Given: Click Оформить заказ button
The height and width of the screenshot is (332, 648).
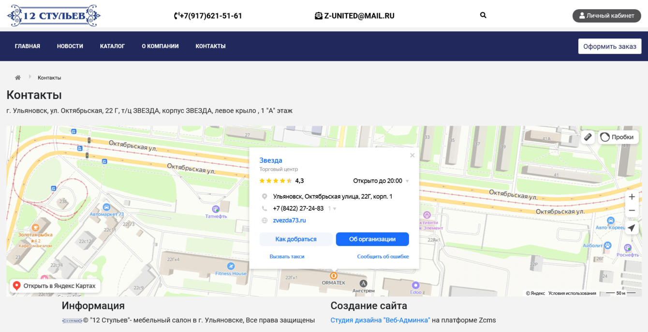Looking at the screenshot, I should pos(610,46).
